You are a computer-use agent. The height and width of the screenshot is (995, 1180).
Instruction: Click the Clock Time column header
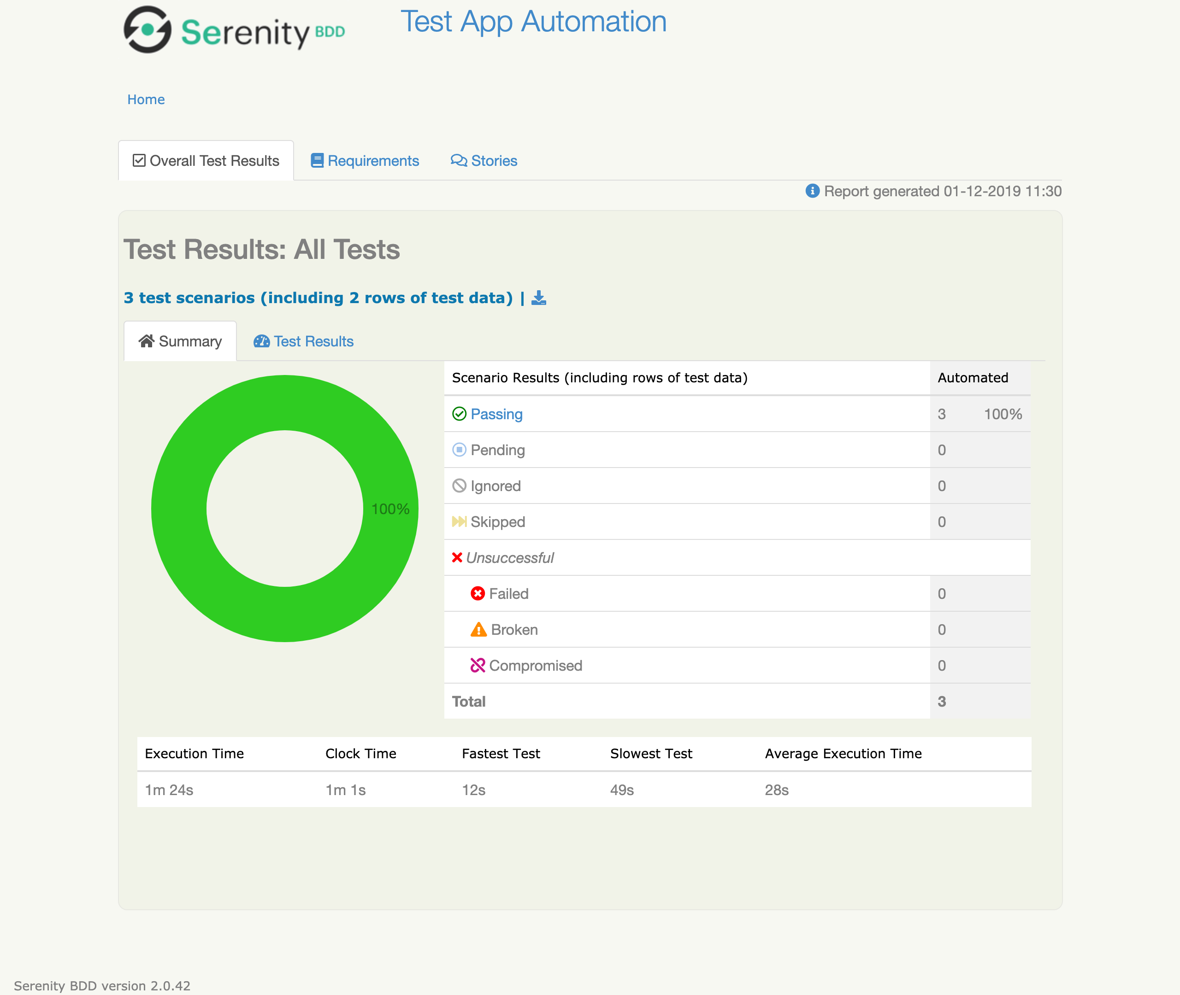[x=361, y=754]
